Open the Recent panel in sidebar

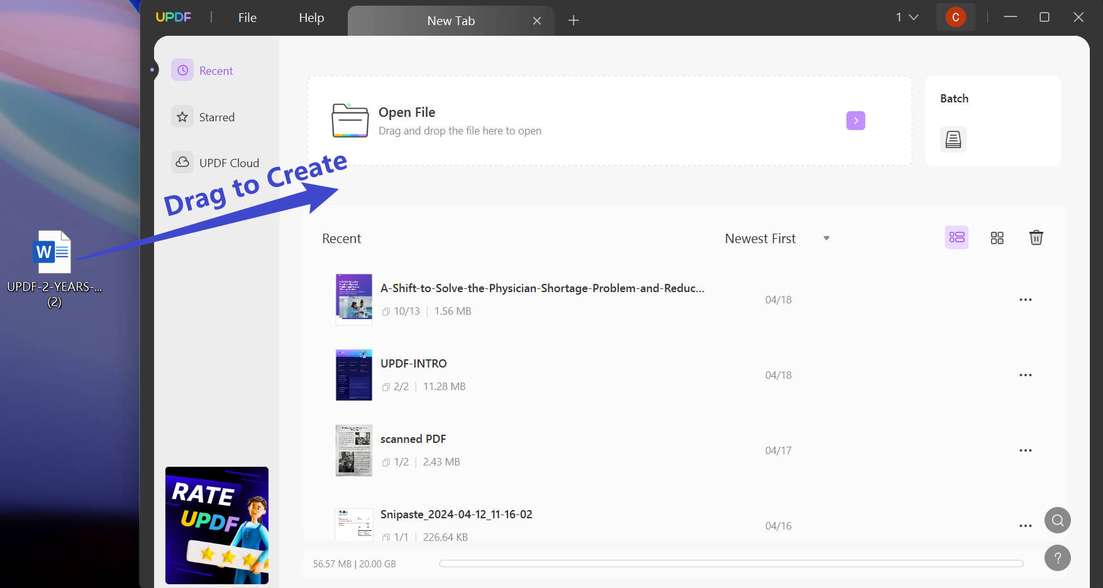pos(216,70)
